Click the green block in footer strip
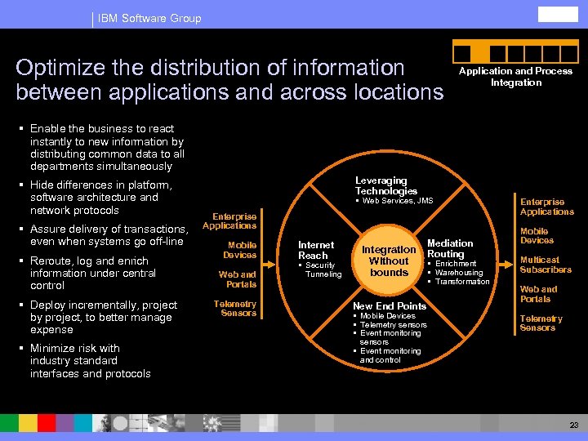The height and width of the screenshot is (441, 588). [x=9, y=423]
